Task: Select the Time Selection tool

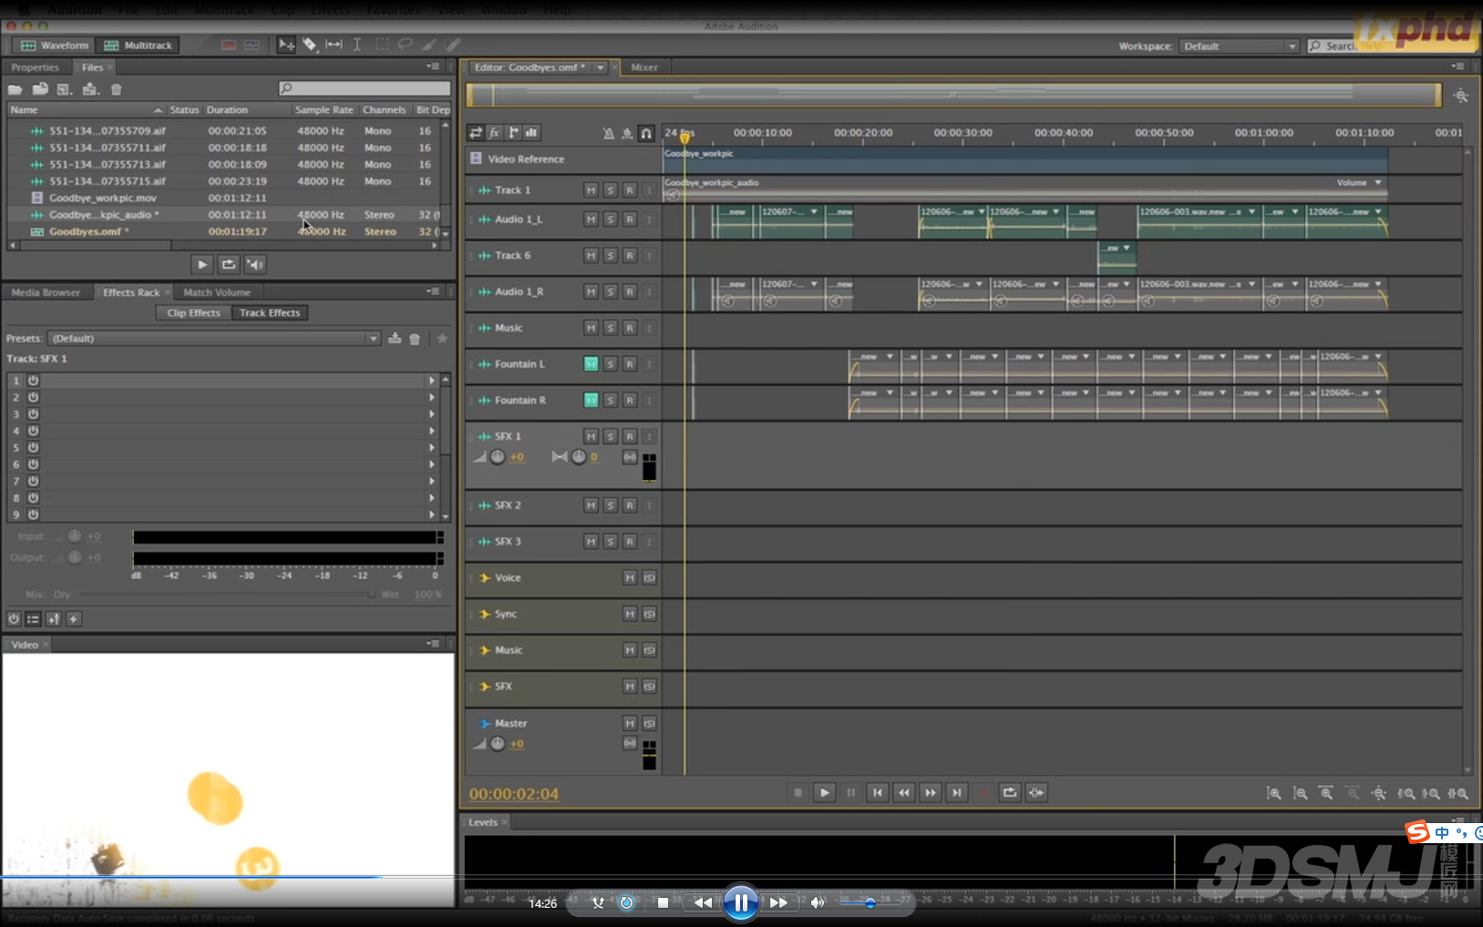Action: point(357,45)
